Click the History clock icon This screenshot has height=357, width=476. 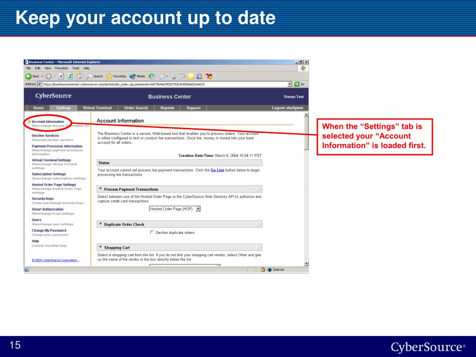[152, 76]
